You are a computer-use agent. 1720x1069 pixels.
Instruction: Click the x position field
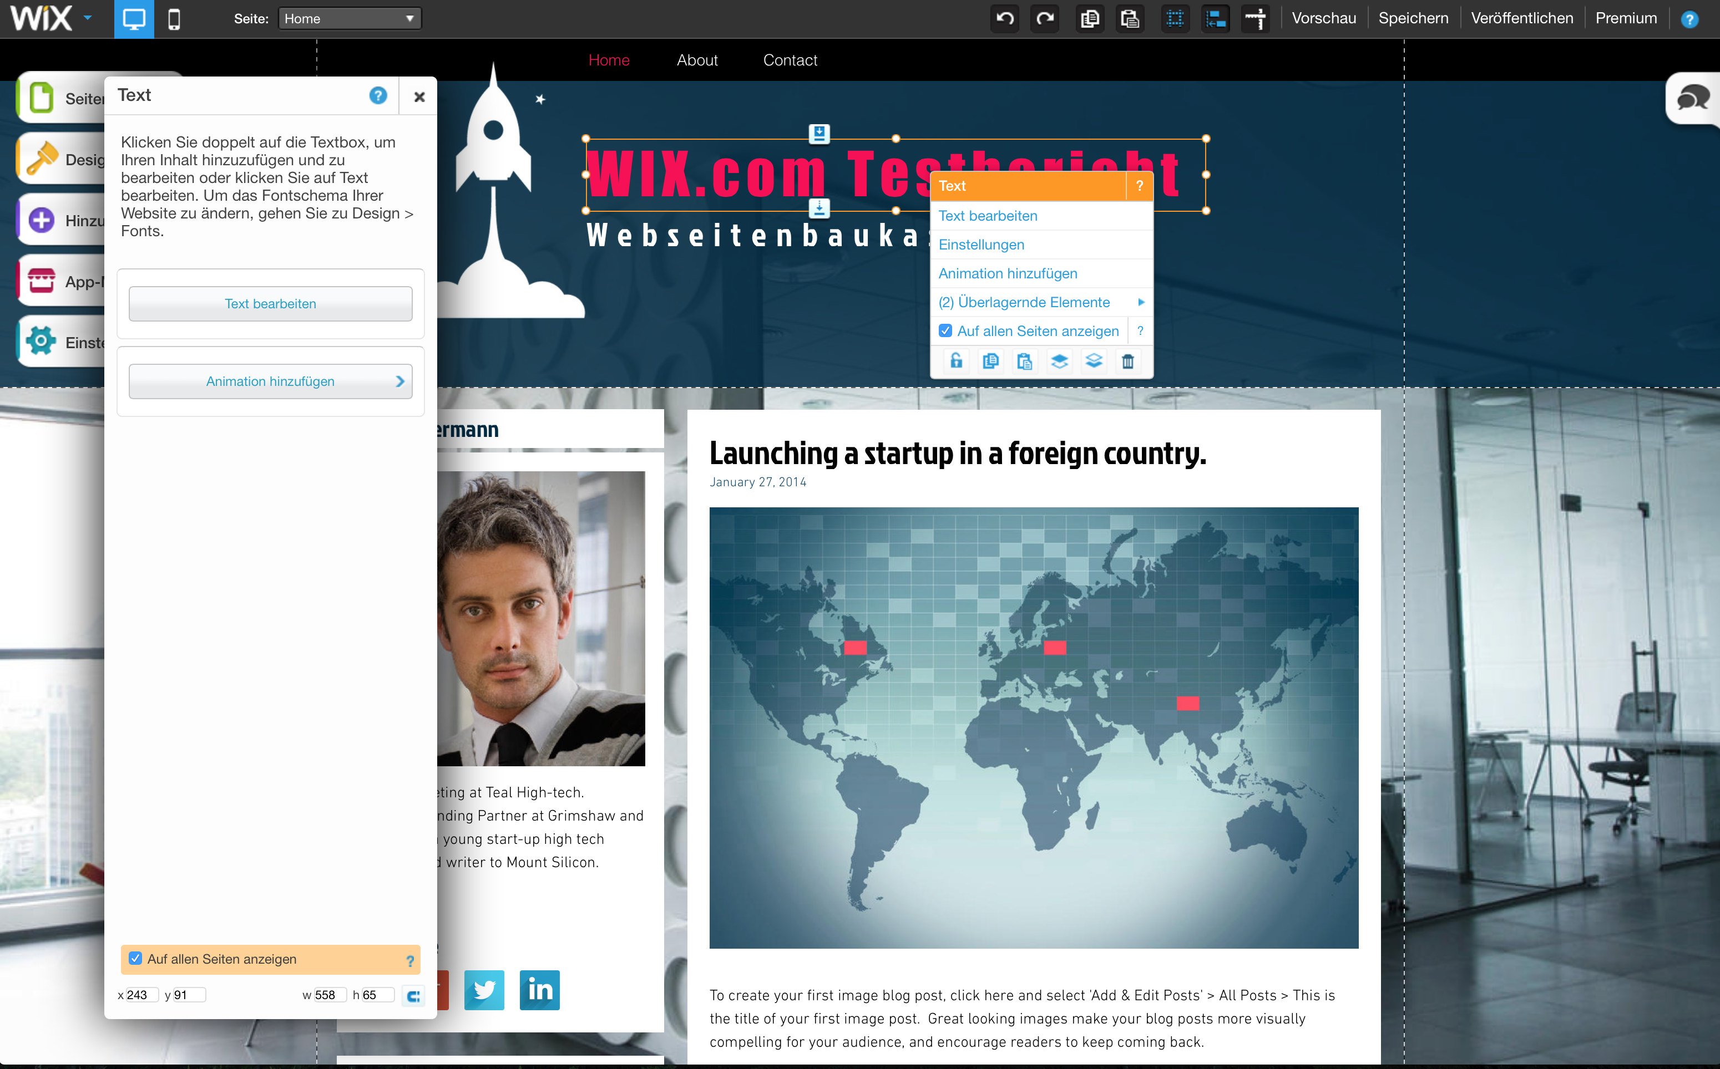[x=141, y=995]
